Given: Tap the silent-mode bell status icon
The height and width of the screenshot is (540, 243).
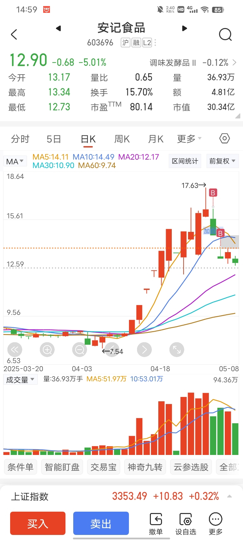Looking at the screenshot, I should click(160, 9).
